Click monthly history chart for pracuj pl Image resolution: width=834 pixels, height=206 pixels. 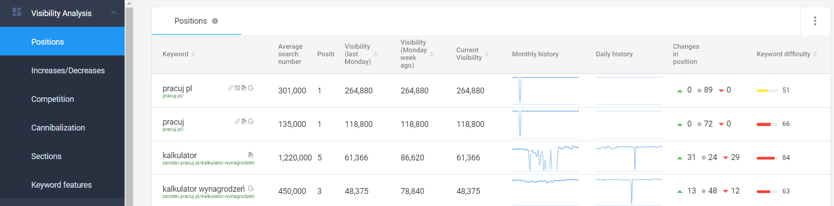pyautogui.click(x=545, y=91)
